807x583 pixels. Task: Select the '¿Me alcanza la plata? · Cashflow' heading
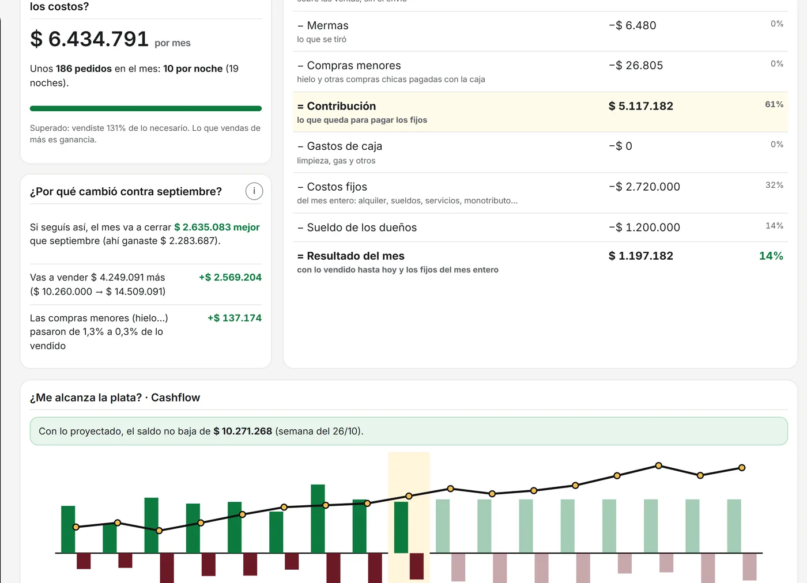(115, 397)
